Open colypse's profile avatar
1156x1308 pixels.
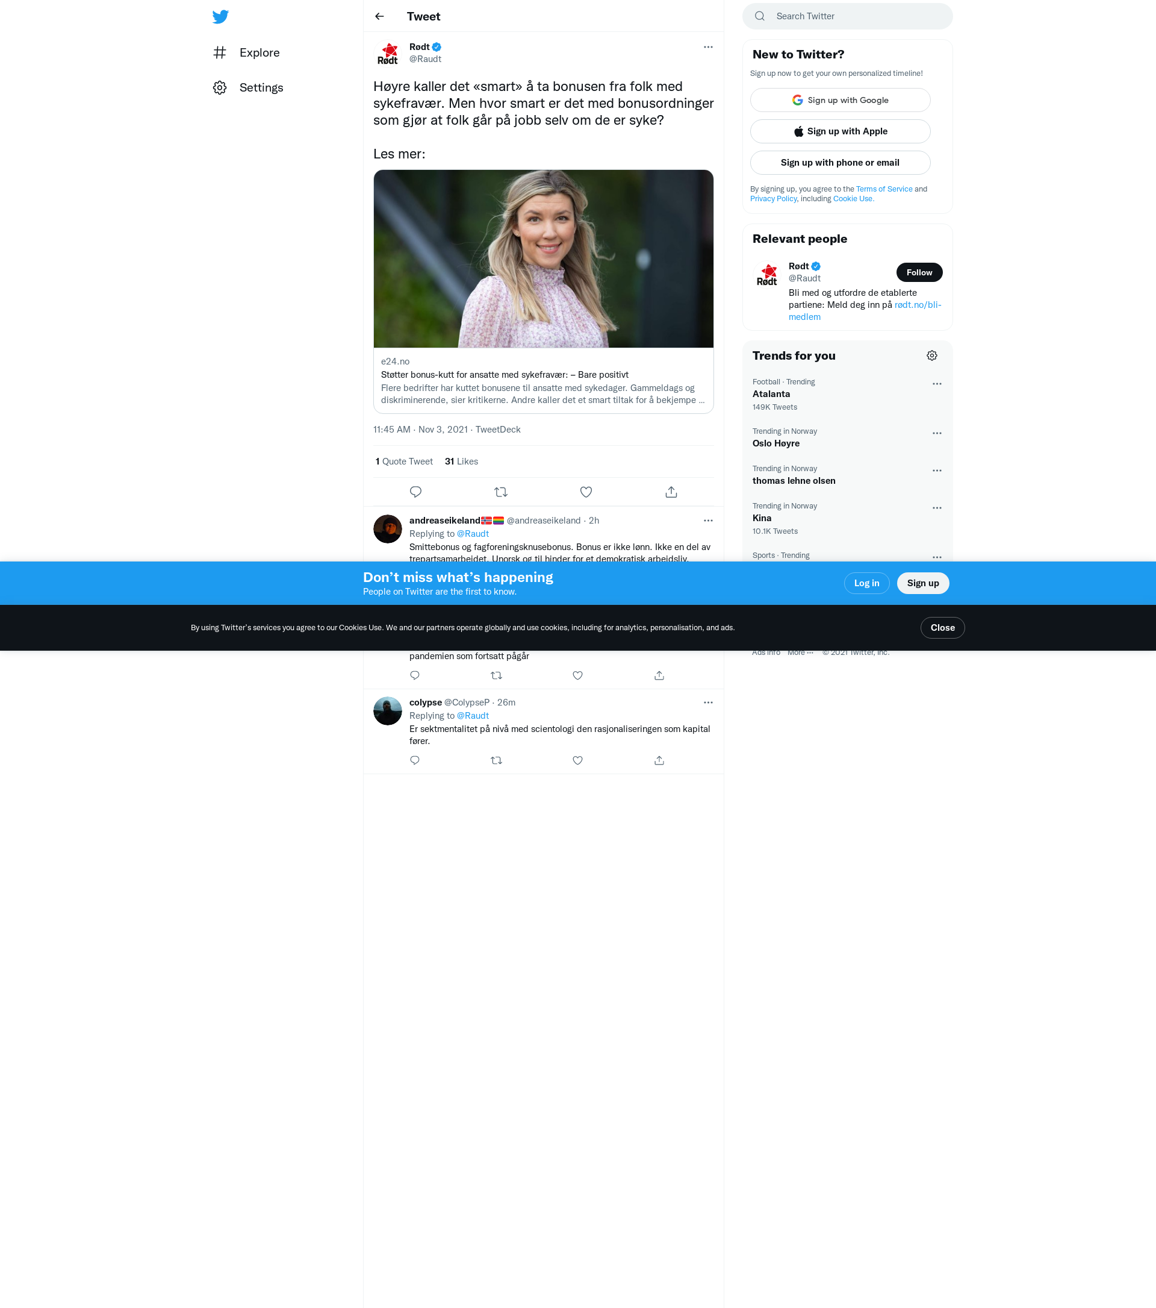click(x=388, y=711)
